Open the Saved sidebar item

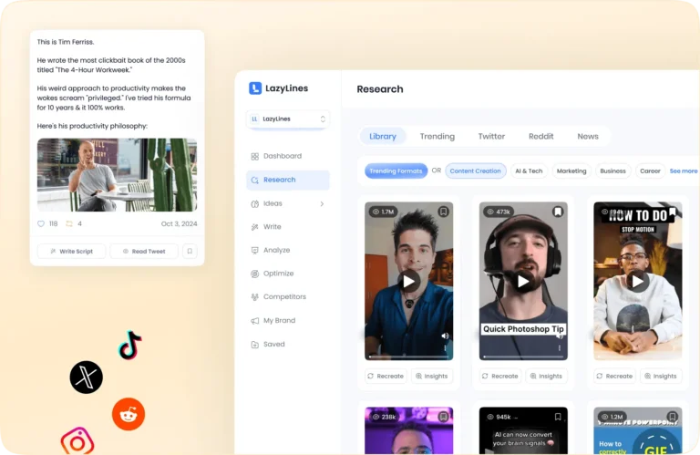coord(288,345)
